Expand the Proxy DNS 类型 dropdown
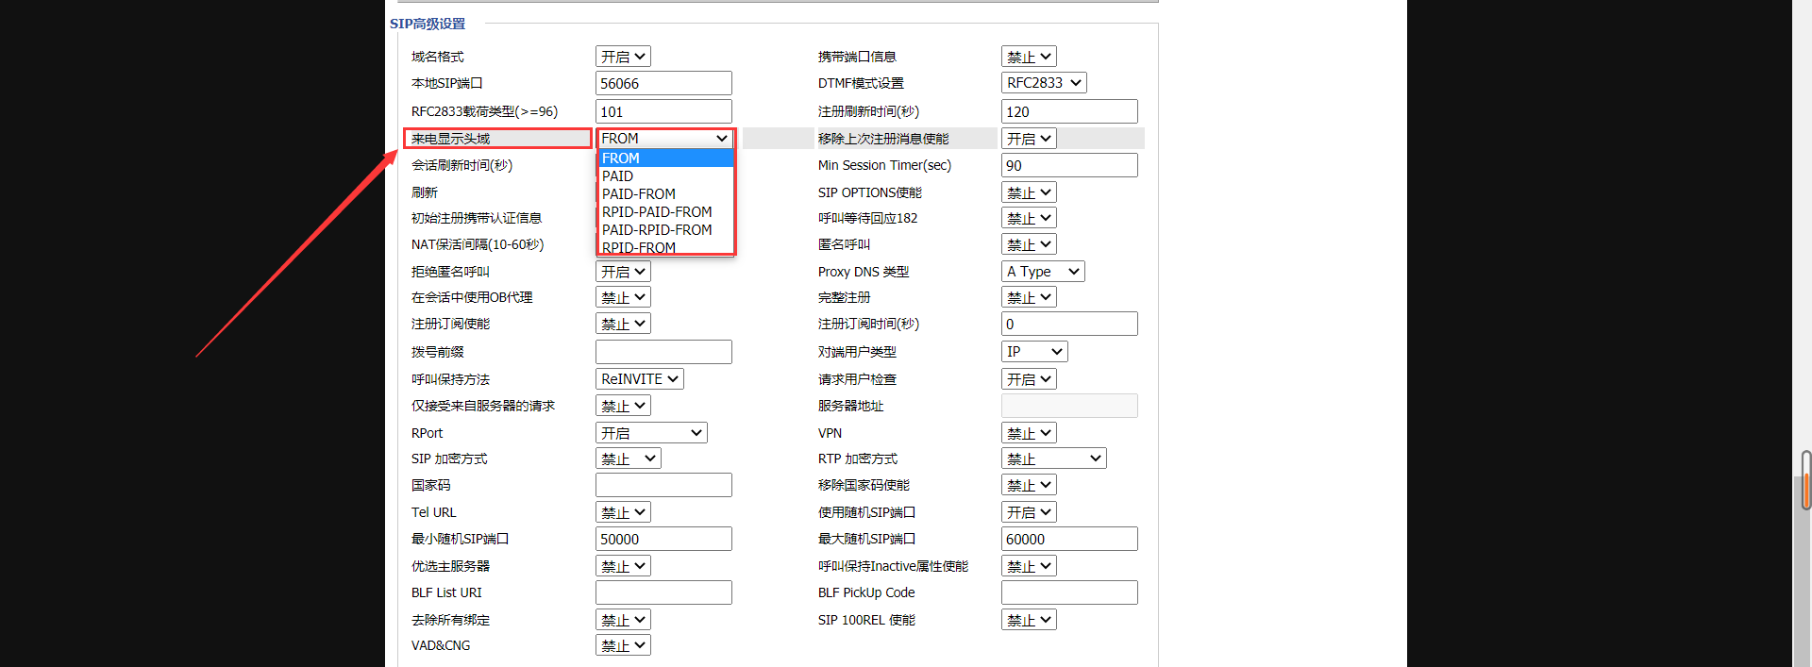Screen dimensions: 1812x667 pyautogui.click(x=1042, y=272)
